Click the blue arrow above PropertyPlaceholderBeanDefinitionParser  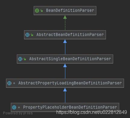(65, 95)
